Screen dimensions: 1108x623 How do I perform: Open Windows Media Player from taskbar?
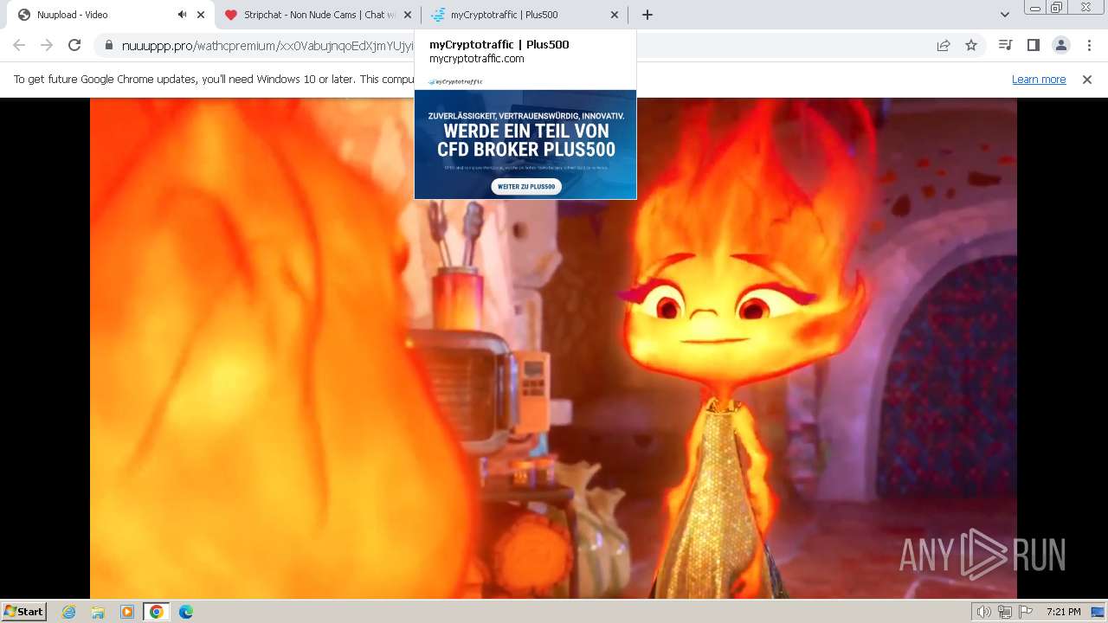point(127,612)
